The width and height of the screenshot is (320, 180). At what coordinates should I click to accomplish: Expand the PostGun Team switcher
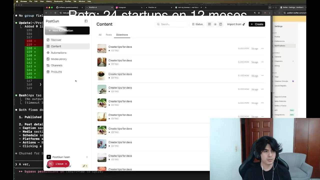(x=67, y=157)
